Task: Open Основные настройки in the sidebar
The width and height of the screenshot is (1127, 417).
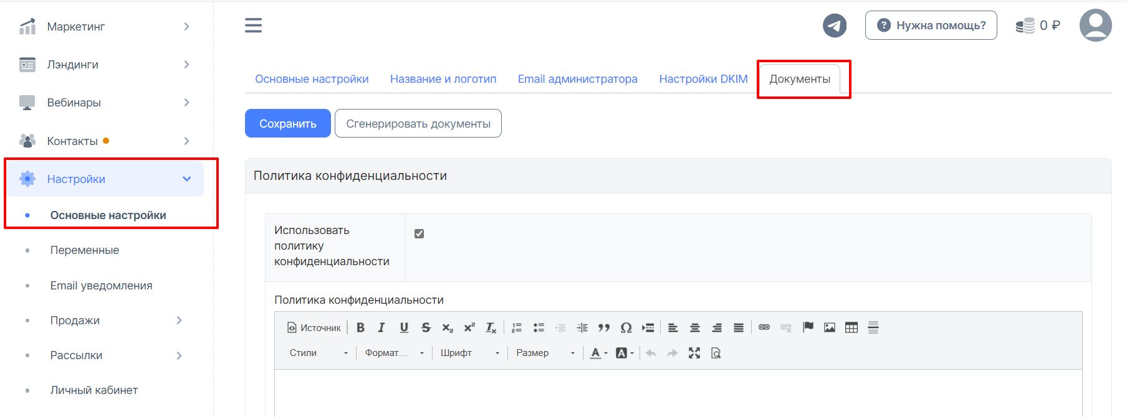Action: click(x=108, y=215)
